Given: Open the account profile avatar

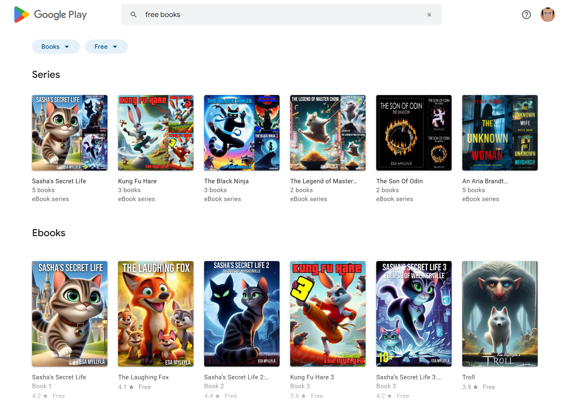Looking at the screenshot, I should pyautogui.click(x=547, y=15).
